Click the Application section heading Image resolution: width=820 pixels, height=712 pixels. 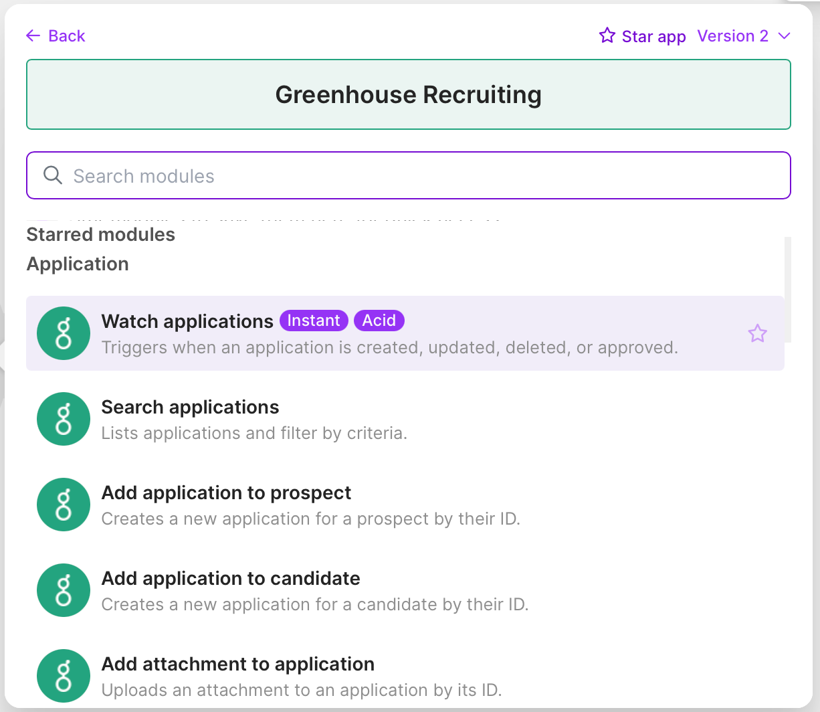(x=78, y=264)
